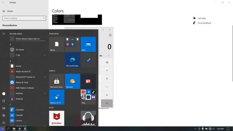Open the Word tile in Start menu
Screen dimensions: 233x131
(x=57, y=44)
